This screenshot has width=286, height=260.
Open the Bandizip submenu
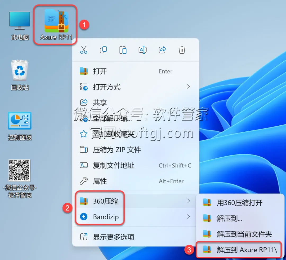point(135,217)
